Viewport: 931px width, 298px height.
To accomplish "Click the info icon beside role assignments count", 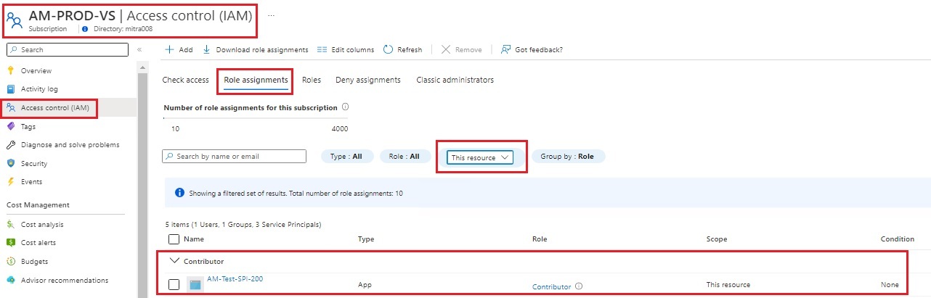I will [x=344, y=107].
